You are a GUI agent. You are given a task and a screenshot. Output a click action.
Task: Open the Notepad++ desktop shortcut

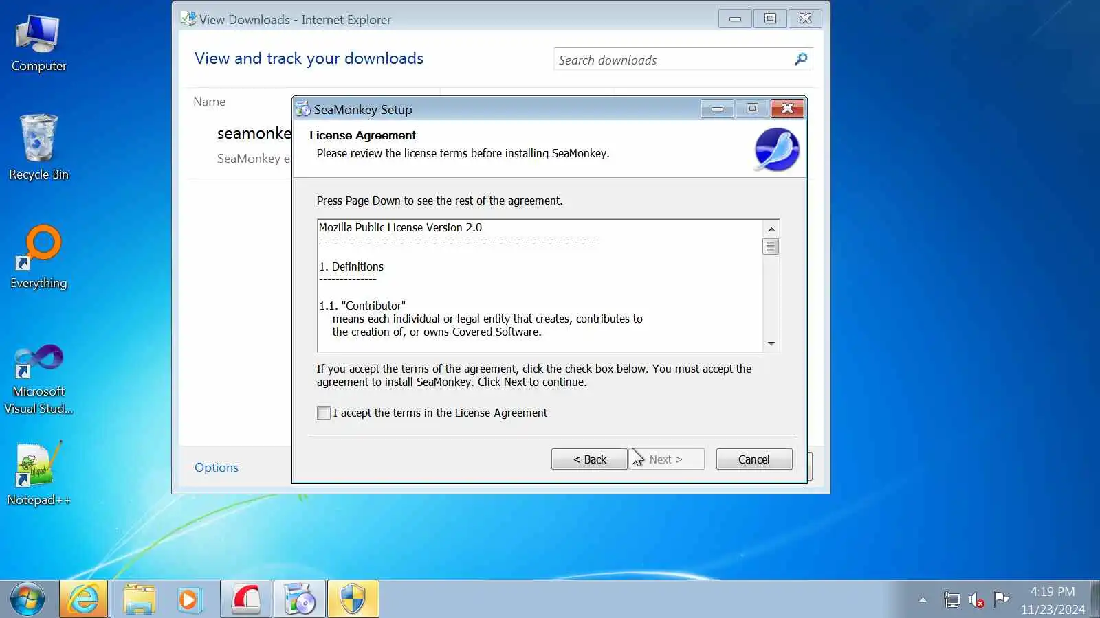tap(38, 473)
